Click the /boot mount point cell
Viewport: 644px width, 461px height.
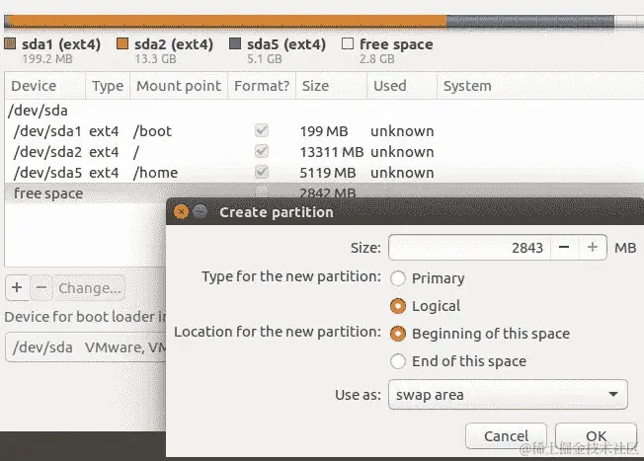152,131
